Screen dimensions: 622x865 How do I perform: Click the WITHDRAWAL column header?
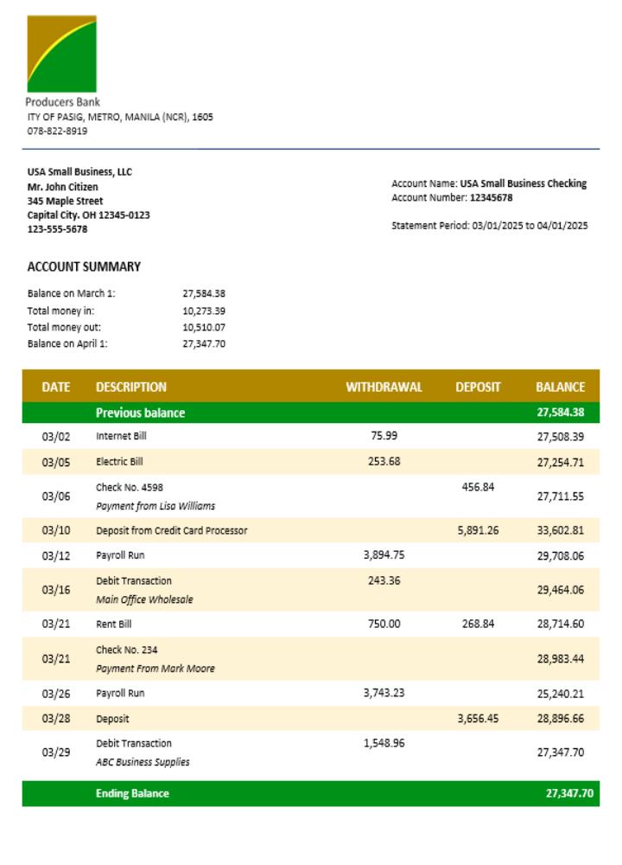[x=384, y=388]
